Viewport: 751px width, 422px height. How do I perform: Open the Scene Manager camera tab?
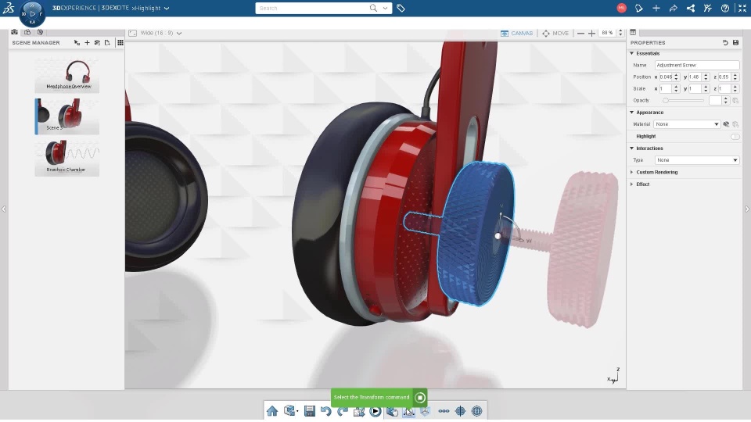click(15, 32)
